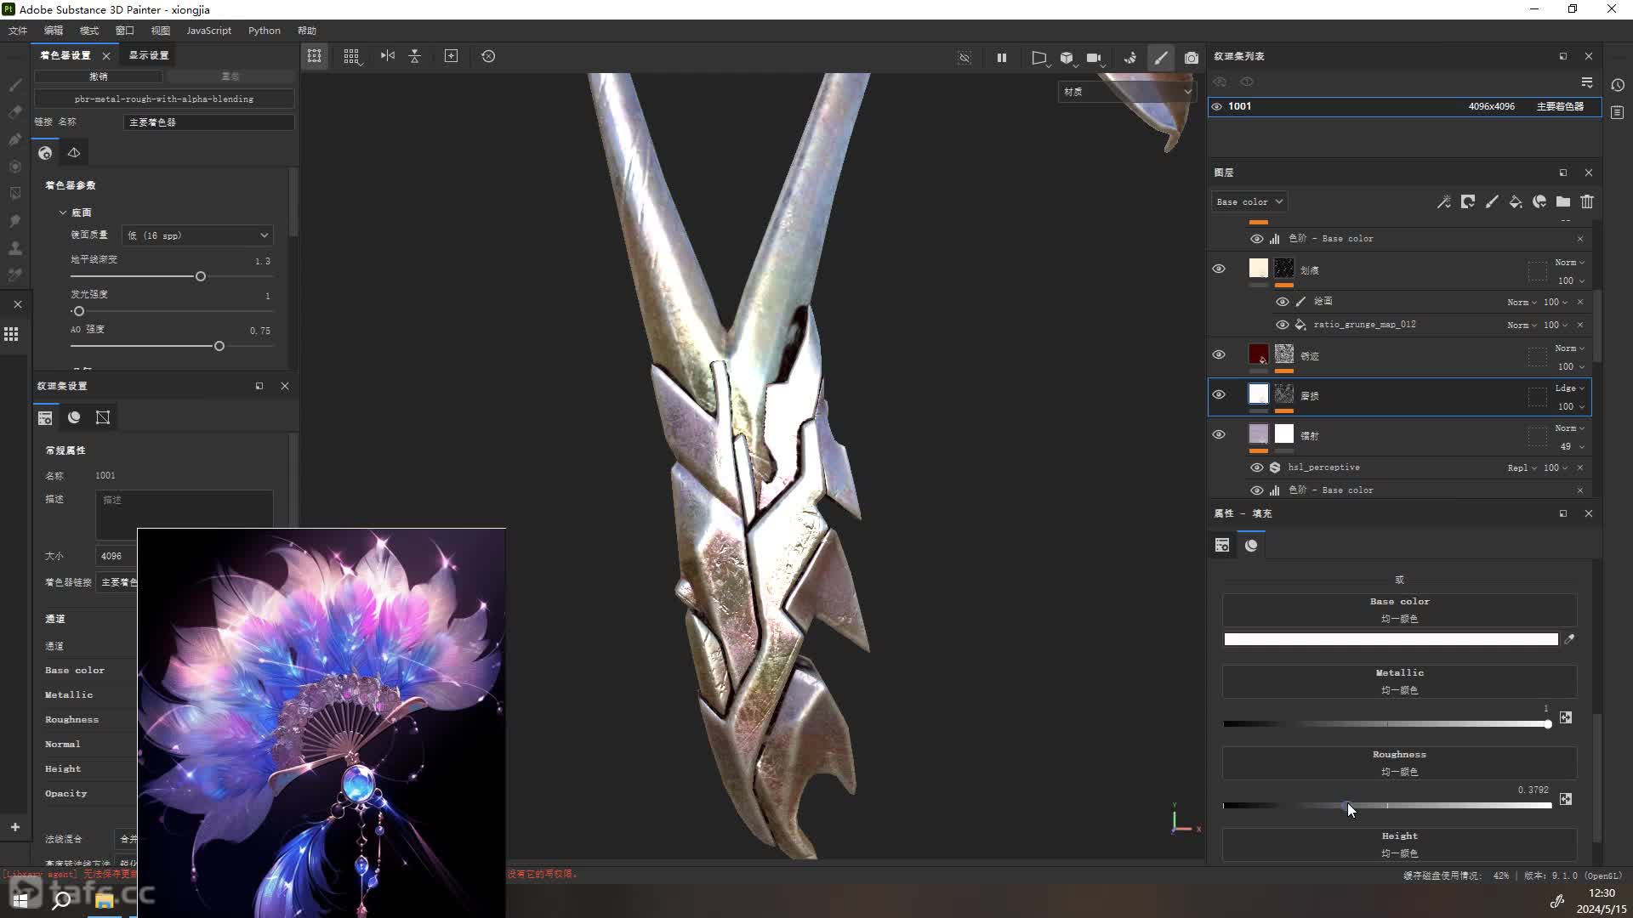Open opacity 49 dropdown of 镭射 layer
The width and height of the screenshot is (1633, 918).
tap(1572, 446)
